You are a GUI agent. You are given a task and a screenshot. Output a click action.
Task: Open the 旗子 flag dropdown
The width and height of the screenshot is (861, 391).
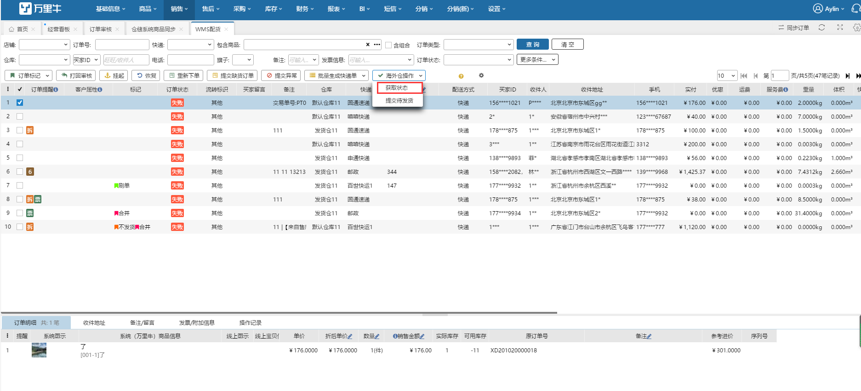[x=243, y=60]
